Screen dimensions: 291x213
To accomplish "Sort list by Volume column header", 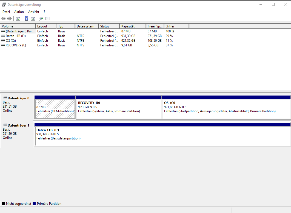I will (18, 26).
